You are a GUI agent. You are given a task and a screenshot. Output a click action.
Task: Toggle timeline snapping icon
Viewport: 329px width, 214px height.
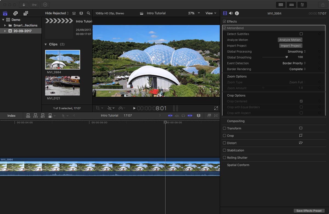coord(190,115)
